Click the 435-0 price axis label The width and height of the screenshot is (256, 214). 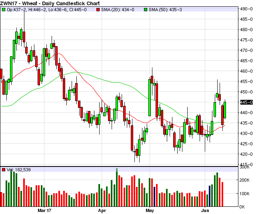(246, 123)
